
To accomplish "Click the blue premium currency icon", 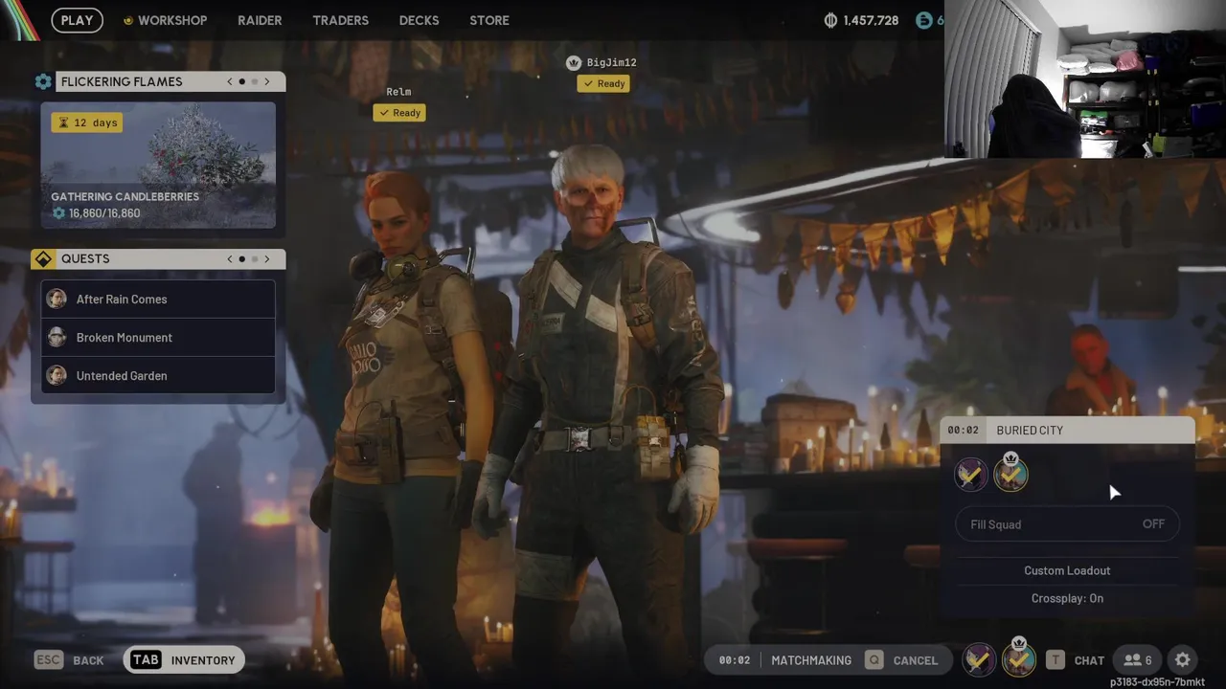I will tap(924, 20).
